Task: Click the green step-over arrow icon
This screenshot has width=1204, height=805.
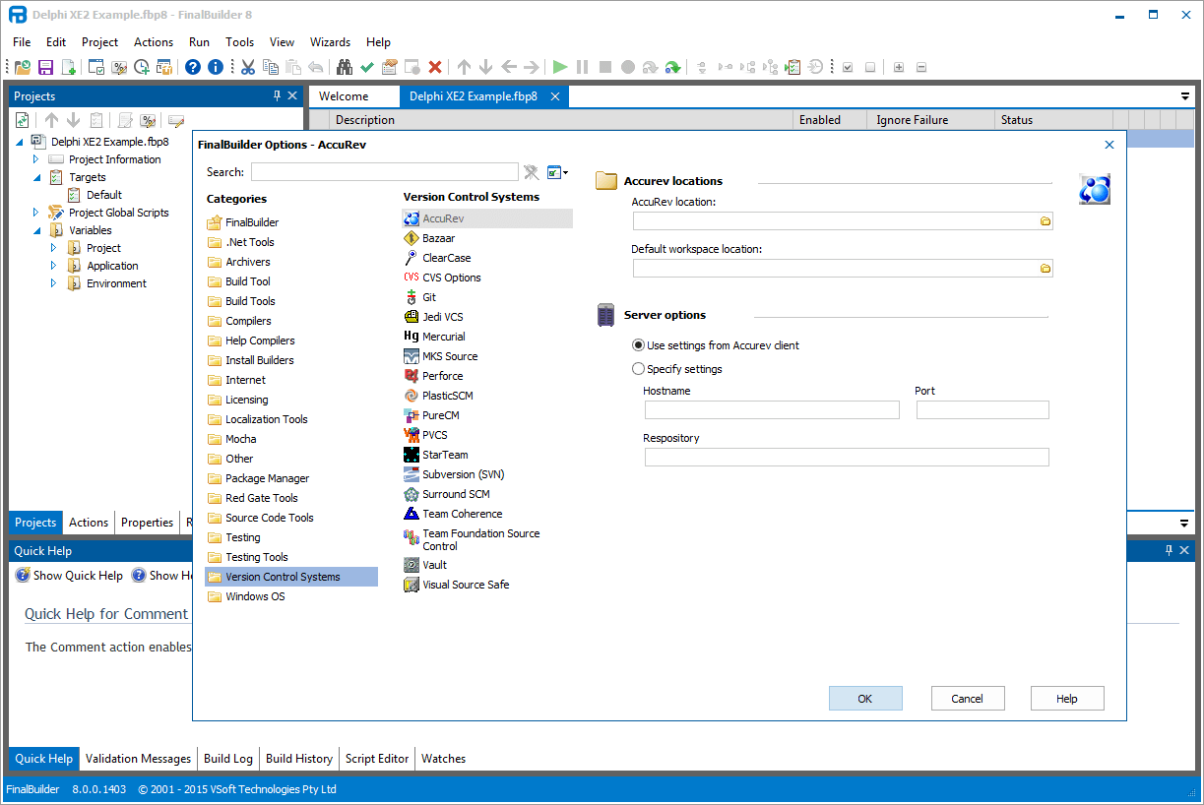Action: pos(673,67)
